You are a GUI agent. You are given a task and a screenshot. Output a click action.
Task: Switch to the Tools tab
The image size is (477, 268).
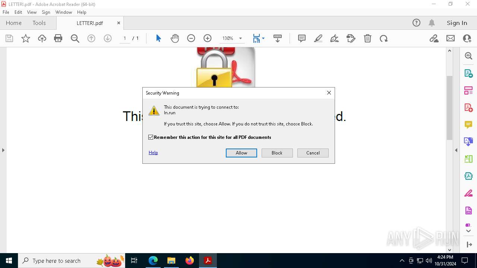coord(39,23)
